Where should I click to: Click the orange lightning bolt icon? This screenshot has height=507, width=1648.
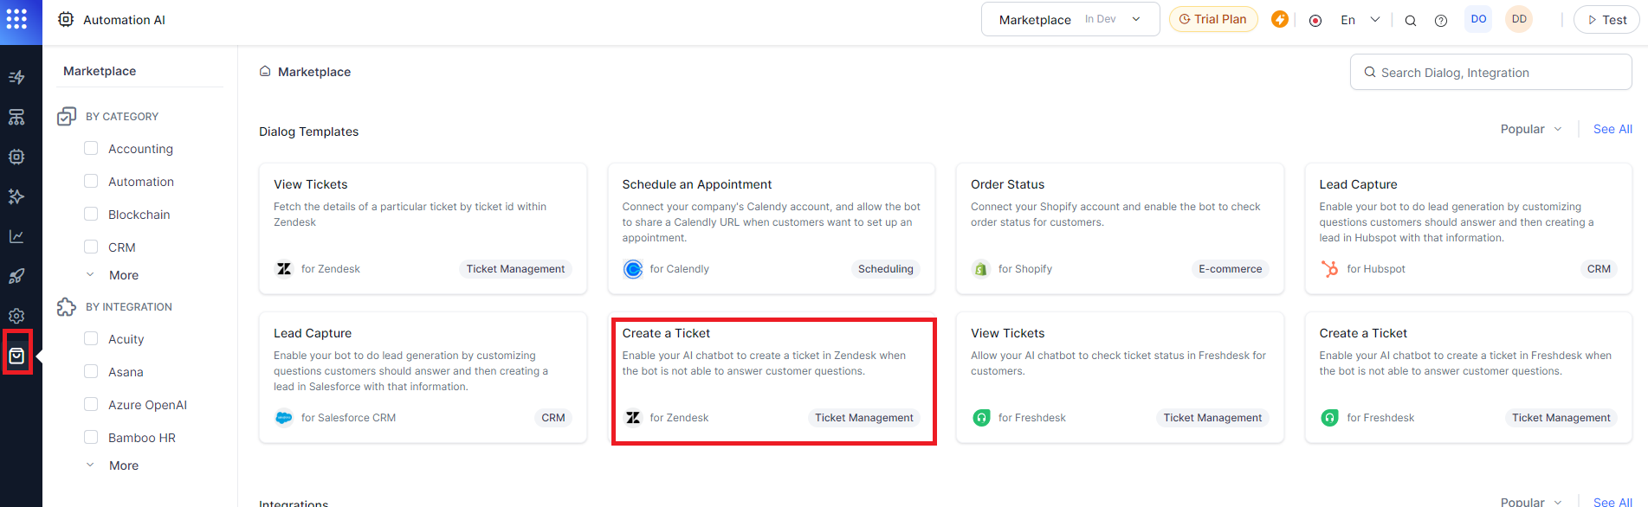pos(1280,19)
